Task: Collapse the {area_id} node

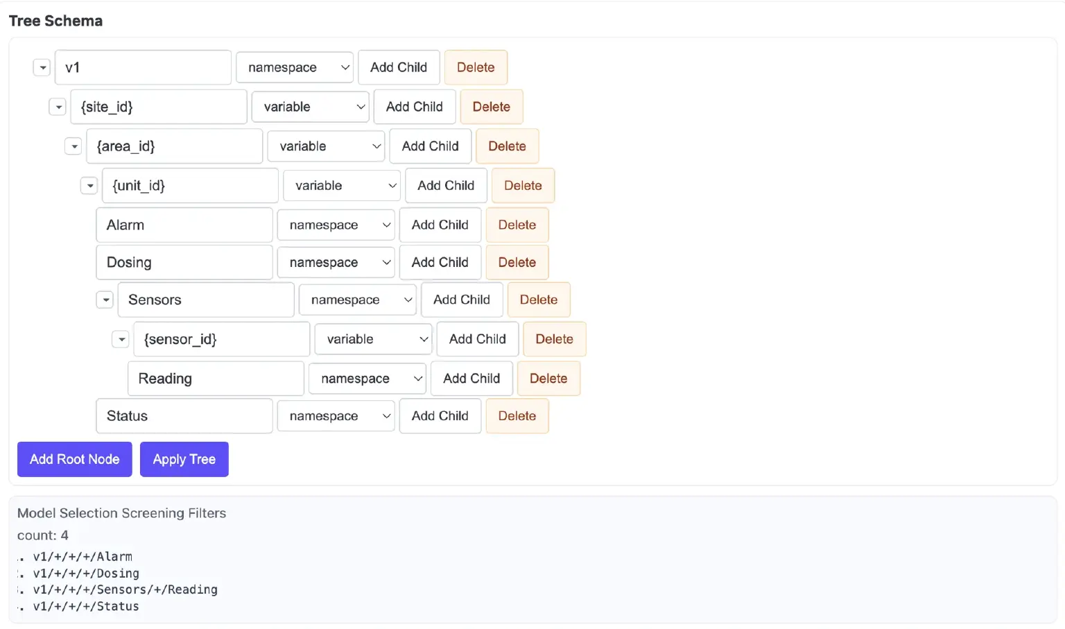Action: point(73,146)
